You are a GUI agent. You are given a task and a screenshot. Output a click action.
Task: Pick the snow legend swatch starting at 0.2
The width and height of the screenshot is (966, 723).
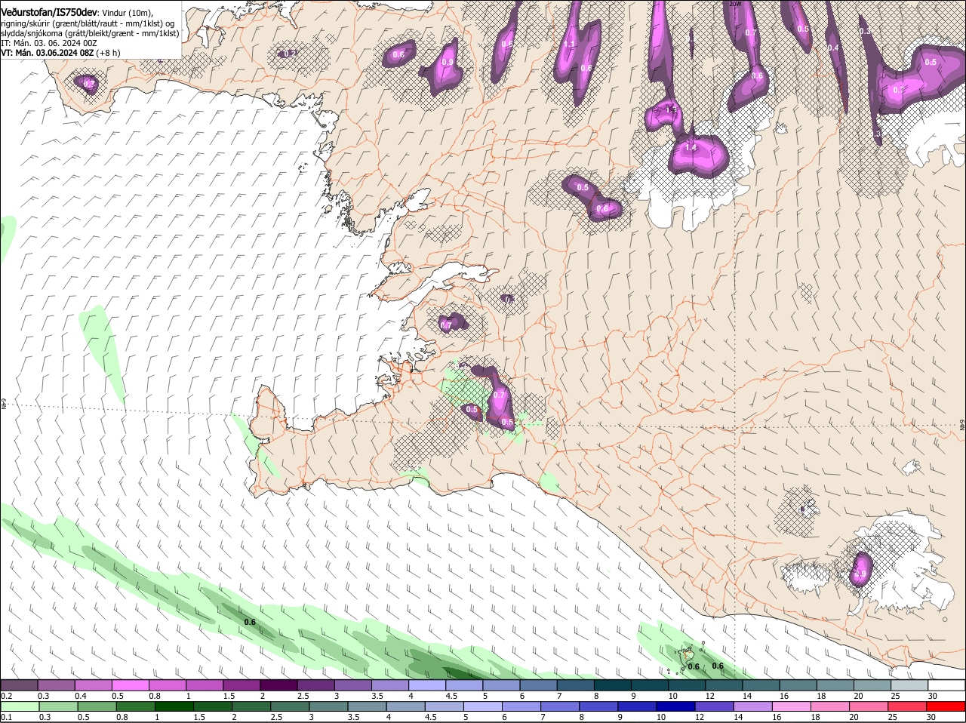tap(19, 685)
